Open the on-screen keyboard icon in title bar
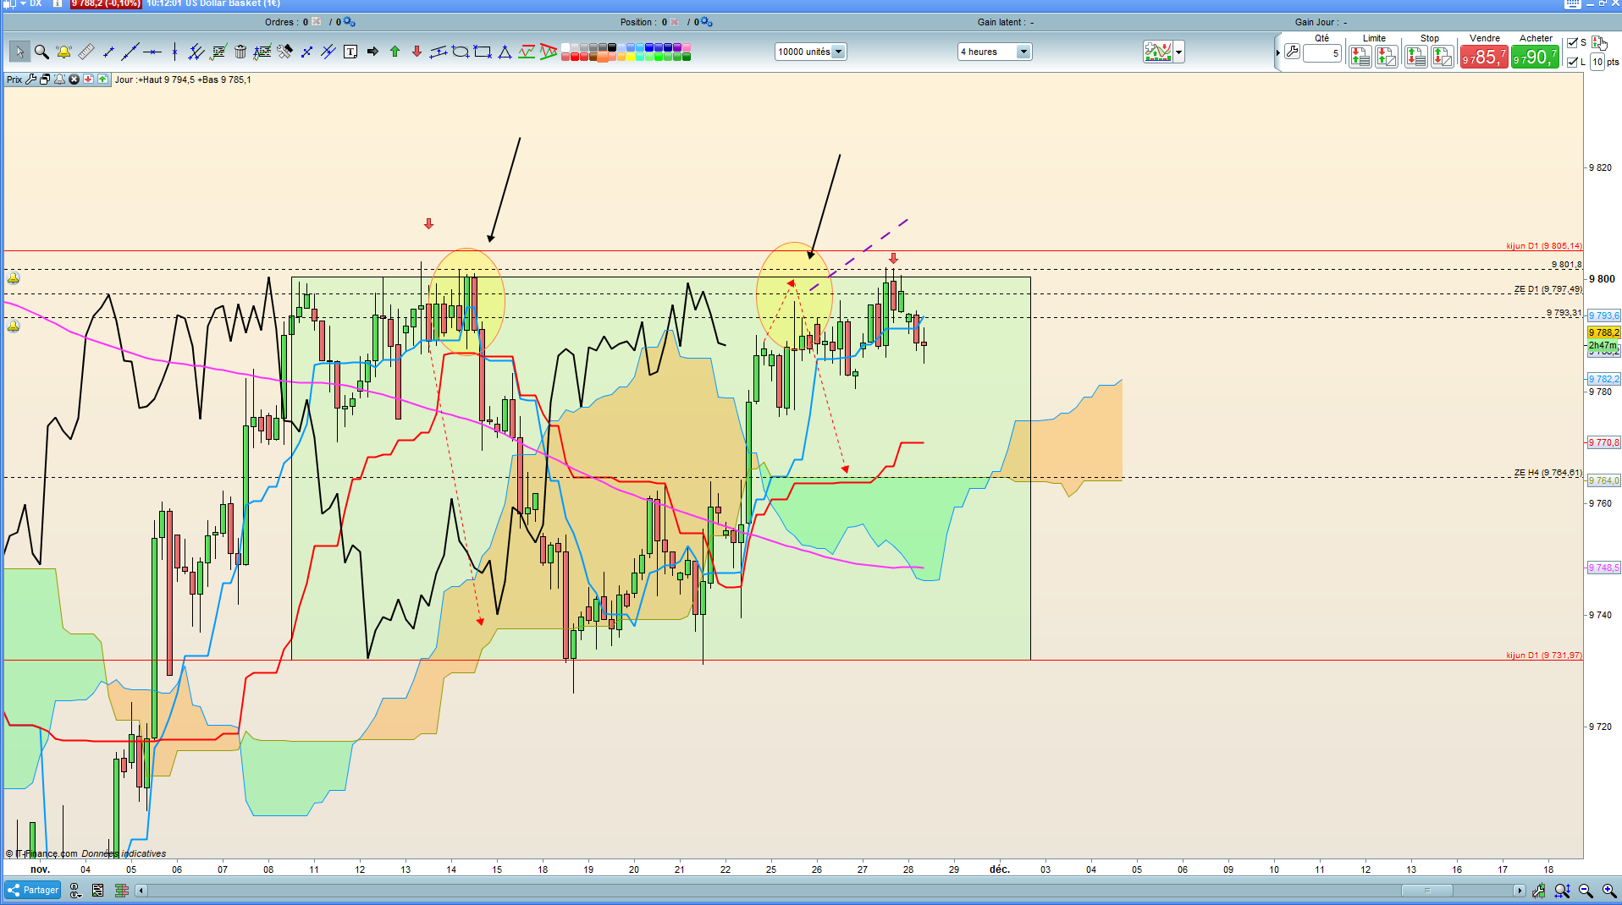1622x905 pixels. point(1572,3)
